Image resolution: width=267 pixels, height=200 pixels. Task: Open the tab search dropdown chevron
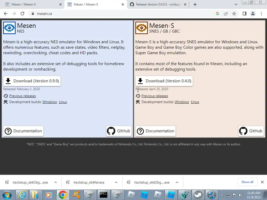tap(236, 5)
